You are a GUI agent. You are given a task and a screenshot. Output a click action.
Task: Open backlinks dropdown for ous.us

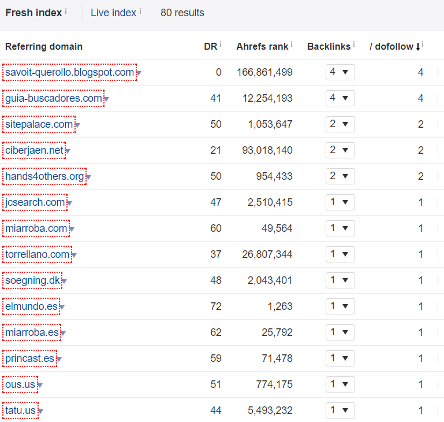[x=340, y=384]
